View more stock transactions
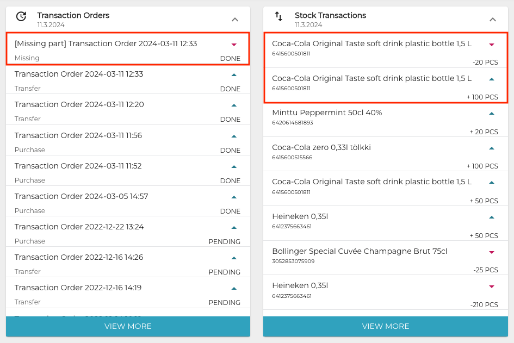Screen dimensions: 514x343 pos(386,326)
